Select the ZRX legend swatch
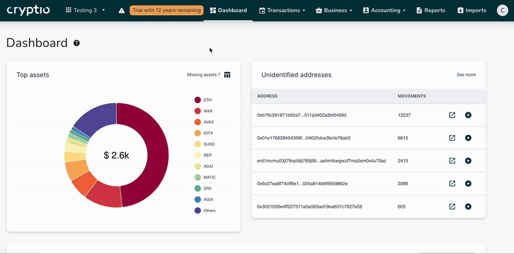The image size is (514, 254). point(198,188)
